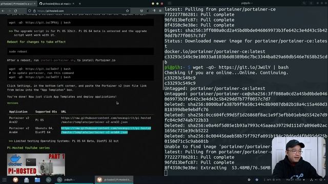The image size is (328, 184).
Task: Switch to the pi@pih terminal taskbar entry
Action: [x=73, y=179]
